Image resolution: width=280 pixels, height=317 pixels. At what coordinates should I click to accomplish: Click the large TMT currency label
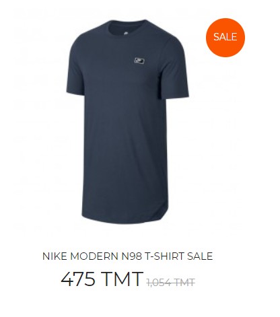point(122,279)
